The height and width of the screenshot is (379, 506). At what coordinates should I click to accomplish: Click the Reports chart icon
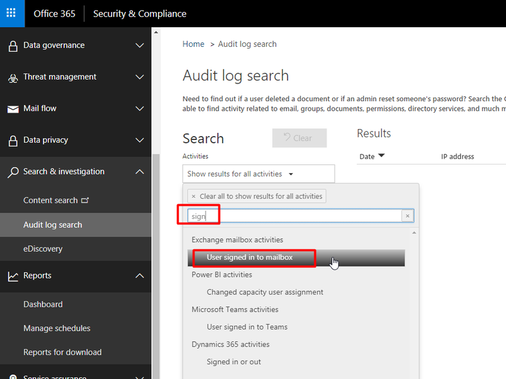tap(14, 276)
